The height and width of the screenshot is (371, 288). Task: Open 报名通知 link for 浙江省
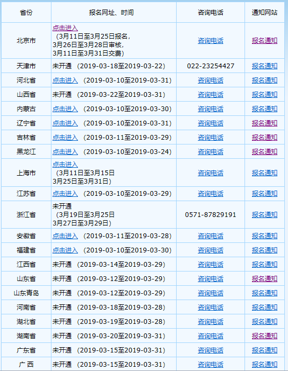[x=265, y=214]
